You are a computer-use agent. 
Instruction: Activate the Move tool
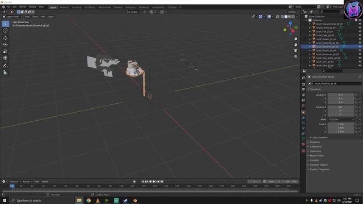[5, 38]
